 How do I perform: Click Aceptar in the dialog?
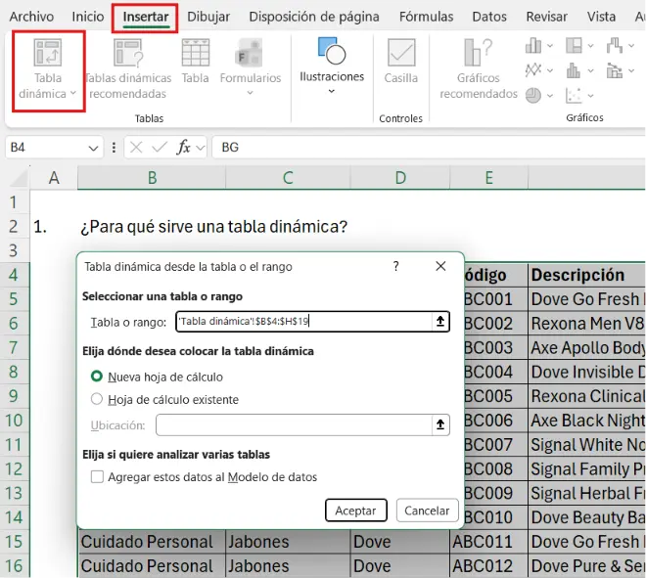pyautogui.click(x=356, y=511)
